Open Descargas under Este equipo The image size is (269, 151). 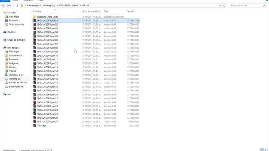[14, 52]
